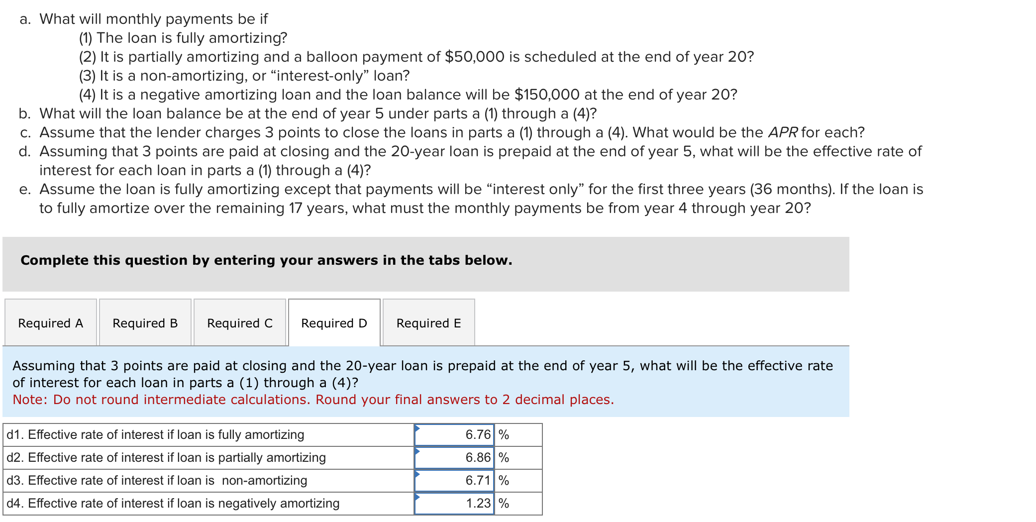Select the d2 partially amortizing answer field

click(455, 457)
